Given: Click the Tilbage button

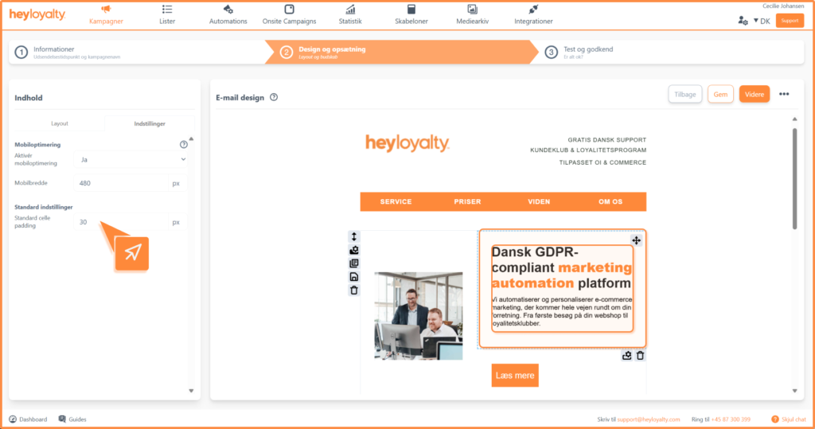Looking at the screenshot, I should click(x=685, y=94).
